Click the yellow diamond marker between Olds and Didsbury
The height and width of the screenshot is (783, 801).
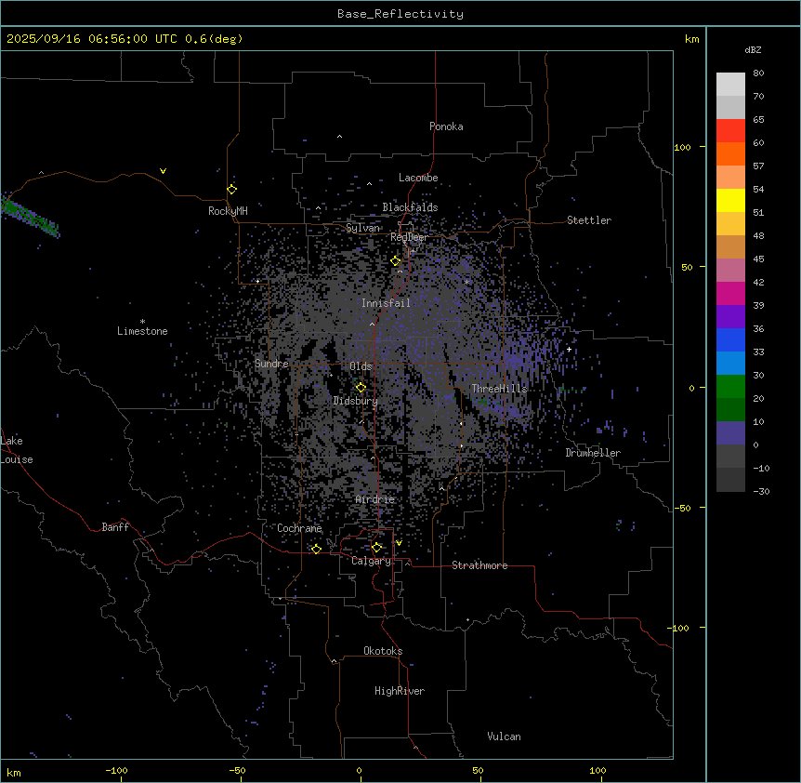tap(361, 387)
